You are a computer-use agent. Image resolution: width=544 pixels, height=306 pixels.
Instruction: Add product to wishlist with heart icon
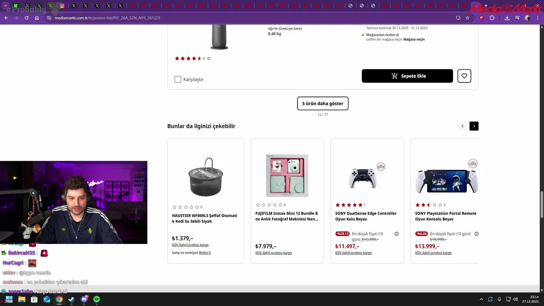pyautogui.click(x=464, y=76)
